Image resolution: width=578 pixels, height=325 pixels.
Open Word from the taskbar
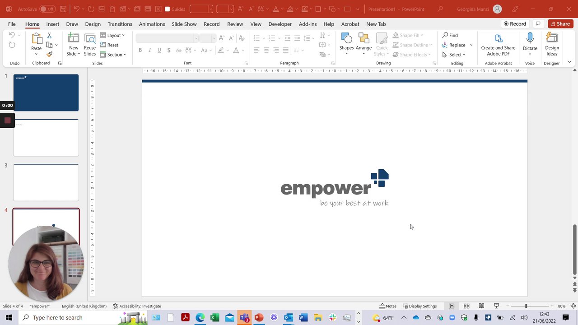(x=303, y=318)
